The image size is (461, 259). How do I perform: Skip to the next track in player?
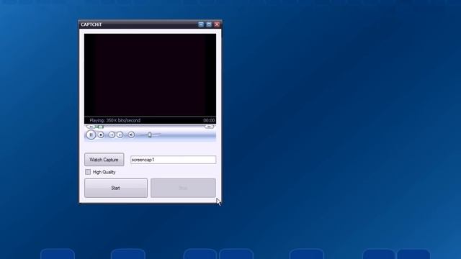click(x=120, y=135)
